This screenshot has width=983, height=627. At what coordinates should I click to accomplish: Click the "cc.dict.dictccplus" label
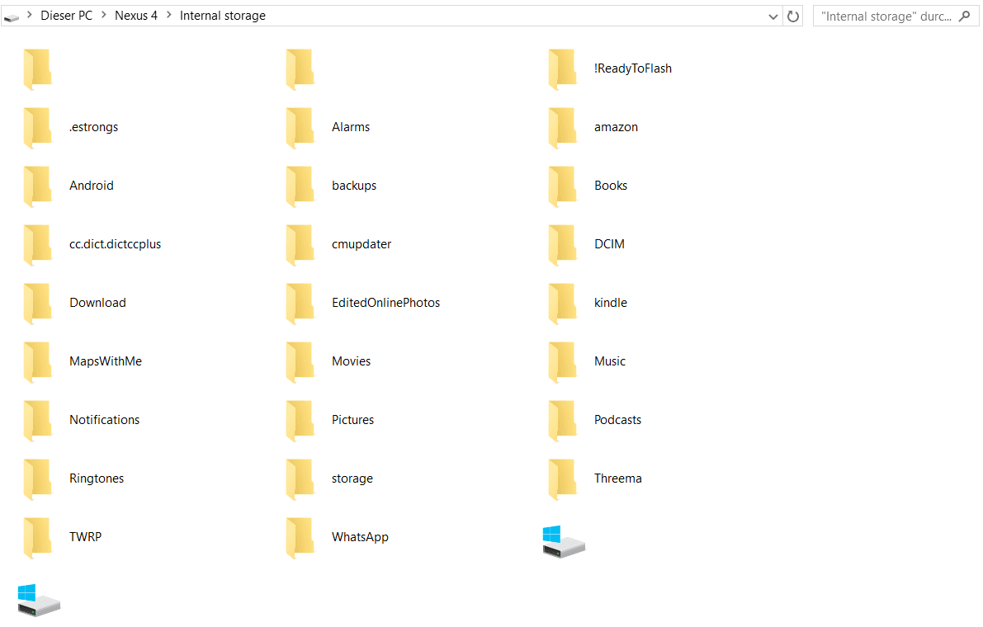(x=115, y=244)
